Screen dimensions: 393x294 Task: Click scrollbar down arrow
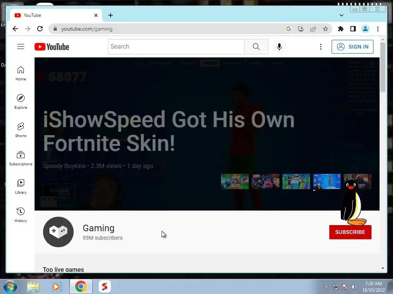point(383,268)
